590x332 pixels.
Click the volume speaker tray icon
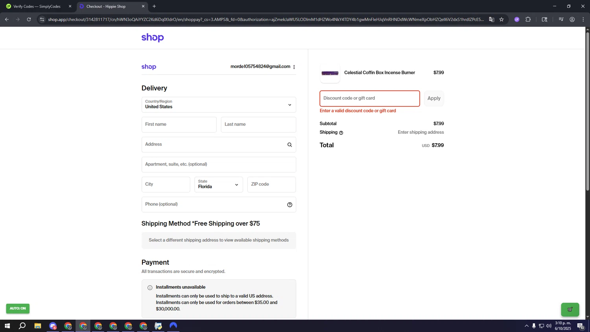[549, 326]
